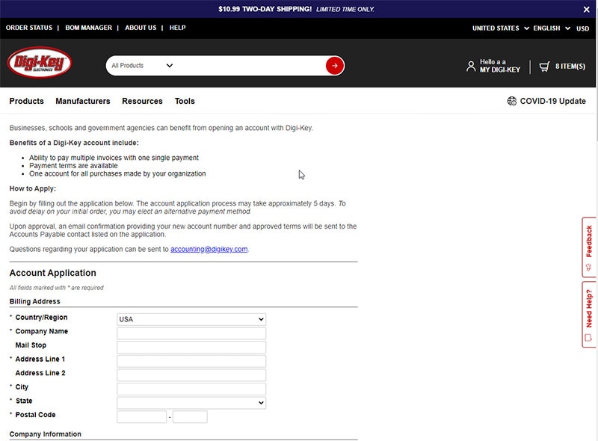Image resolution: width=598 pixels, height=441 pixels.
Task: Open the Manufacturers menu
Action: point(83,101)
